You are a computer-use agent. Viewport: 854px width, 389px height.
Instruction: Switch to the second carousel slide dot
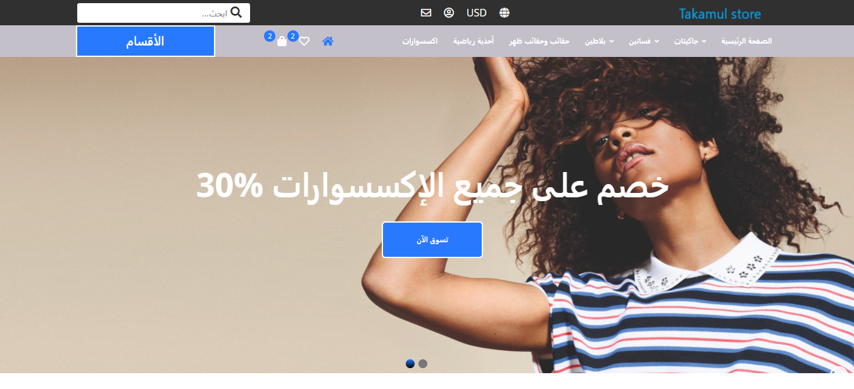[x=423, y=364]
